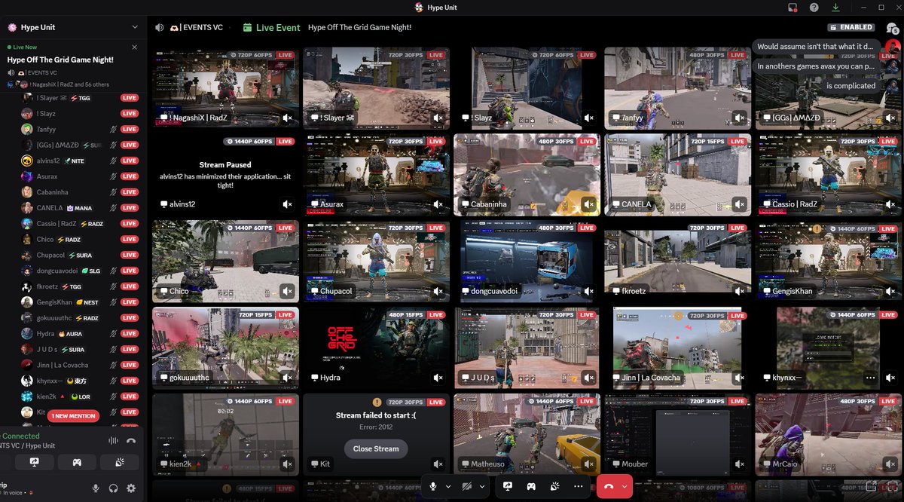This screenshot has height=502, width=904.
Task: Open soundboard from the sidebar panel
Action: point(119,462)
